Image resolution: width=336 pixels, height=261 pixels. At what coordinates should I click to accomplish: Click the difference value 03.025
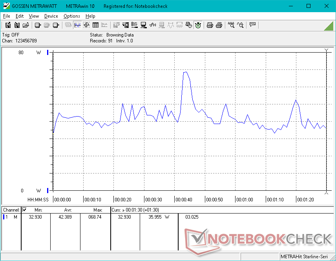pyautogui.click(x=192, y=217)
